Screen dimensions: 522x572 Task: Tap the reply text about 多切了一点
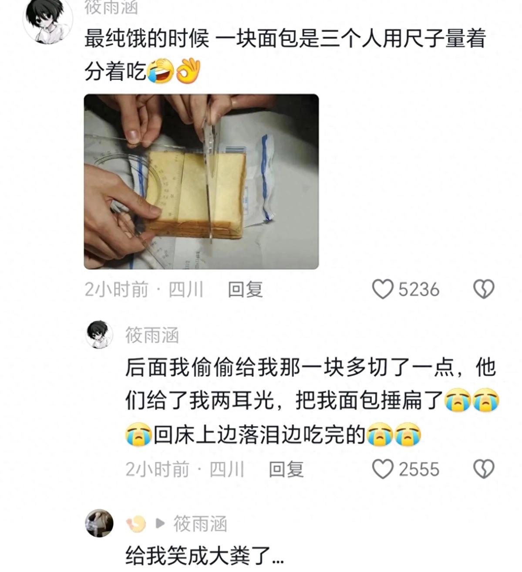click(312, 401)
